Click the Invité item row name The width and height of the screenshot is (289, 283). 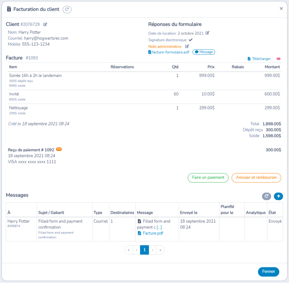click(14, 94)
